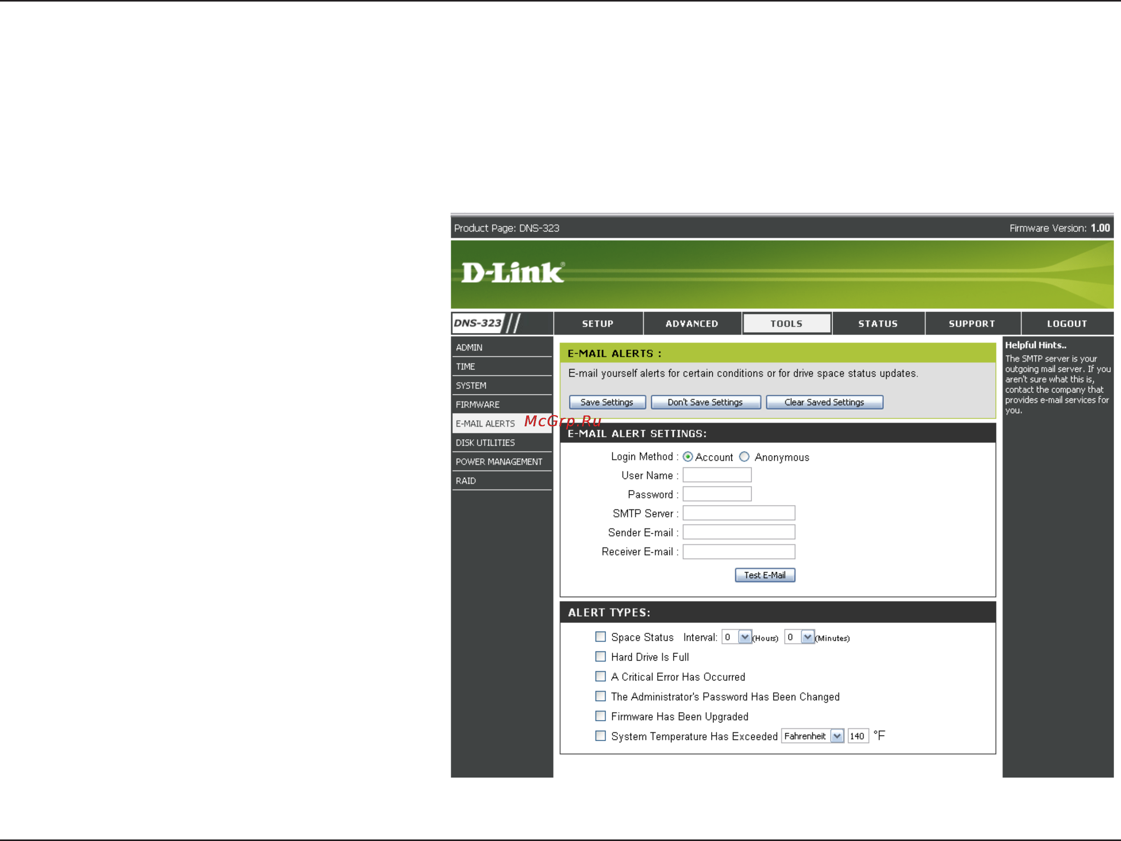
Task: Click the Test E-Mail button
Action: point(765,575)
